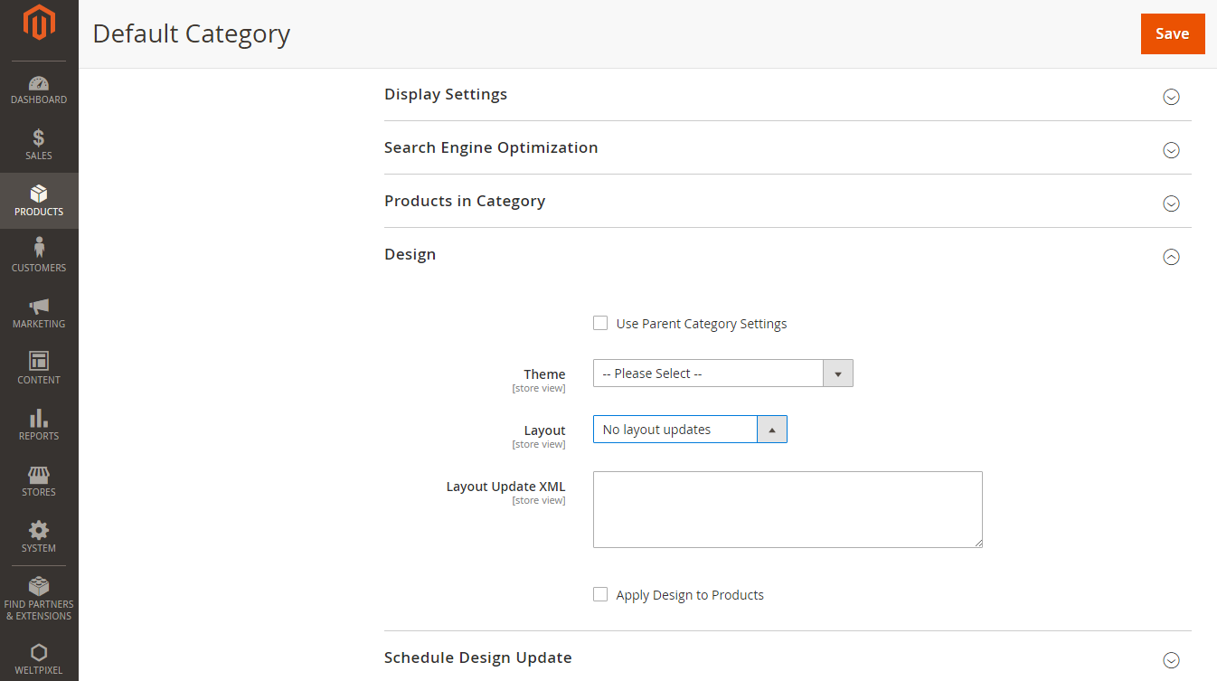The width and height of the screenshot is (1217, 681).
Task: Open the Marketing megaphone icon
Action: pos(39,307)
